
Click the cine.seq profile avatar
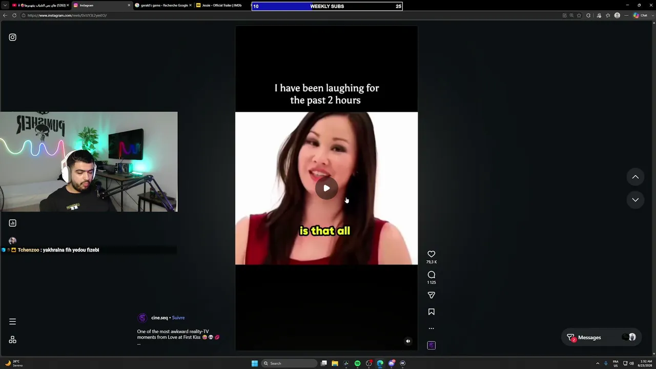point(142,318)
